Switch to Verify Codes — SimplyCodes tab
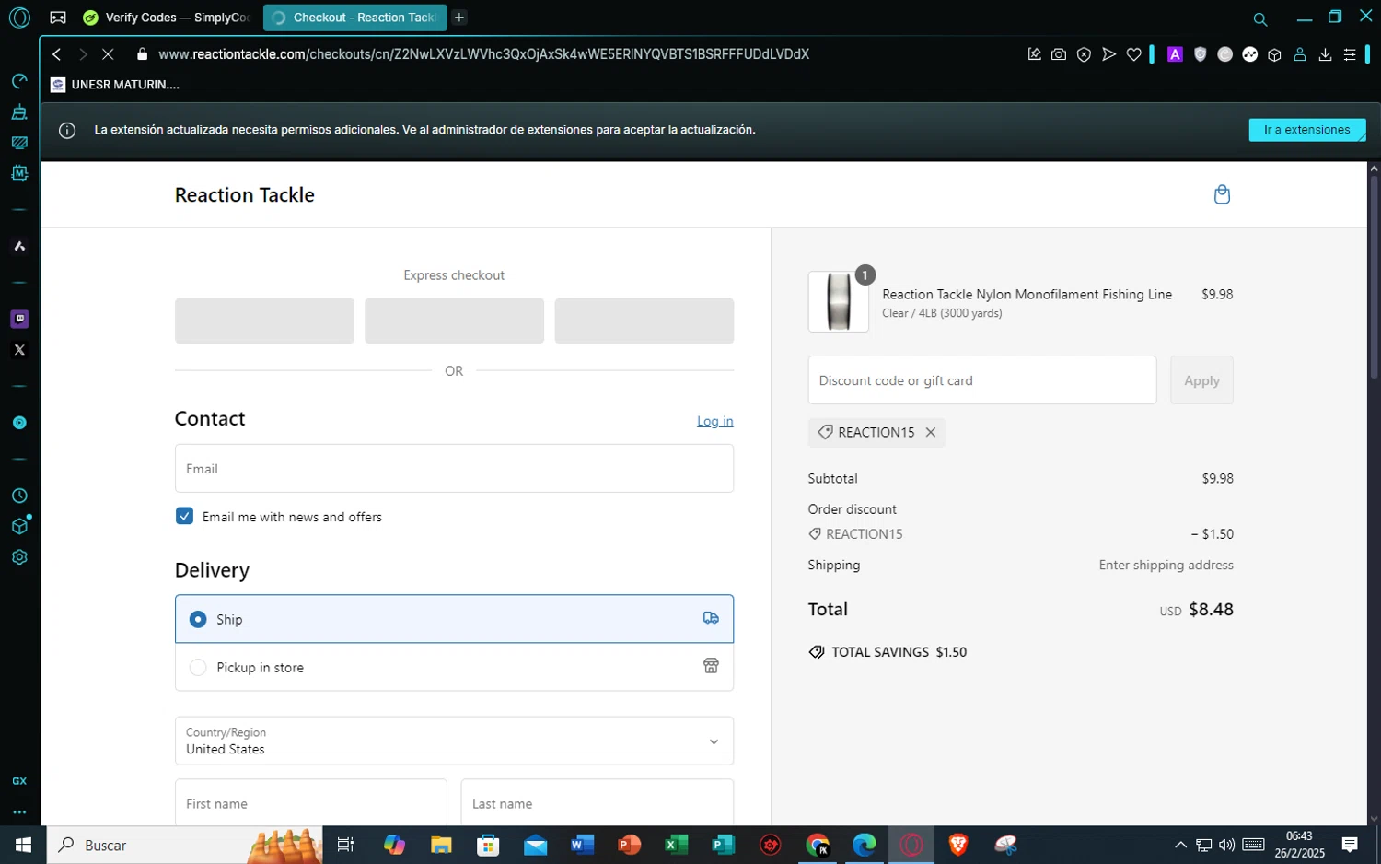The image size is (1381, 864). click(167, 18)
